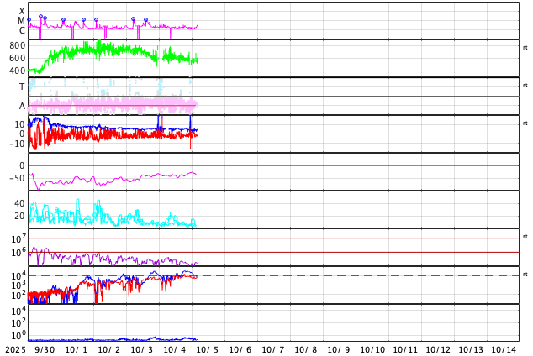Viewport: 533px width, 356px height.
Task: Click the C flare class label
Action: tap(22, 31)
